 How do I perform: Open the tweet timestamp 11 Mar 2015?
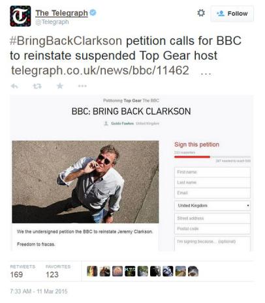pyautogui.click(x=39, y=291)
